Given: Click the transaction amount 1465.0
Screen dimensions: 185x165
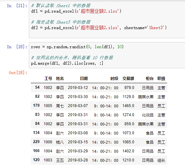Looking at the screenshot, I should (128, 106).
